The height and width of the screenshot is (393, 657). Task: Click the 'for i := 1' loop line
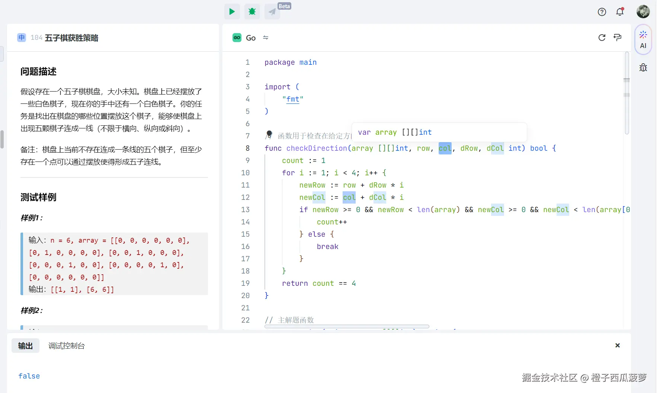click(x=334, y=173)
